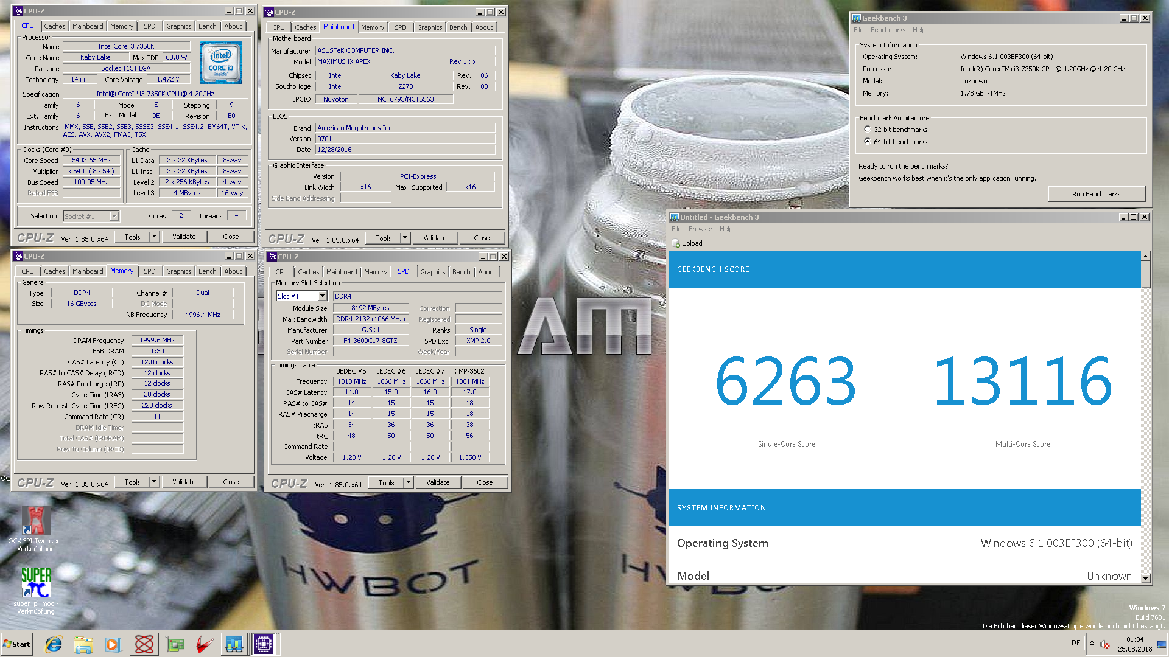Open SPD tab in the CPU-Z Memory window
This screenshot has width=1169, height=657.
point(150,271)
